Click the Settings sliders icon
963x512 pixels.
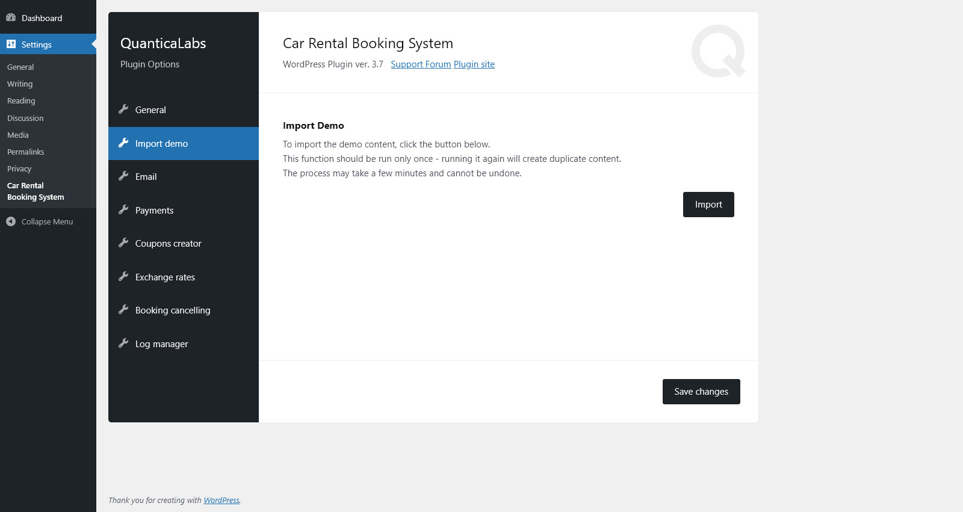(11, 44)
